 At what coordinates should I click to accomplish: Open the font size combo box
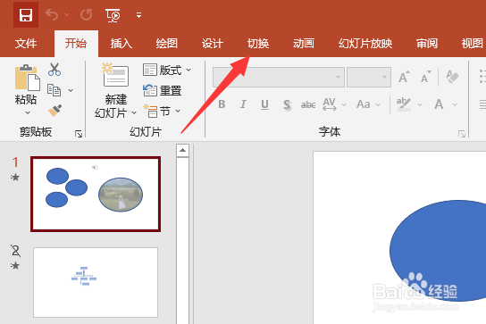pos(369,77)
